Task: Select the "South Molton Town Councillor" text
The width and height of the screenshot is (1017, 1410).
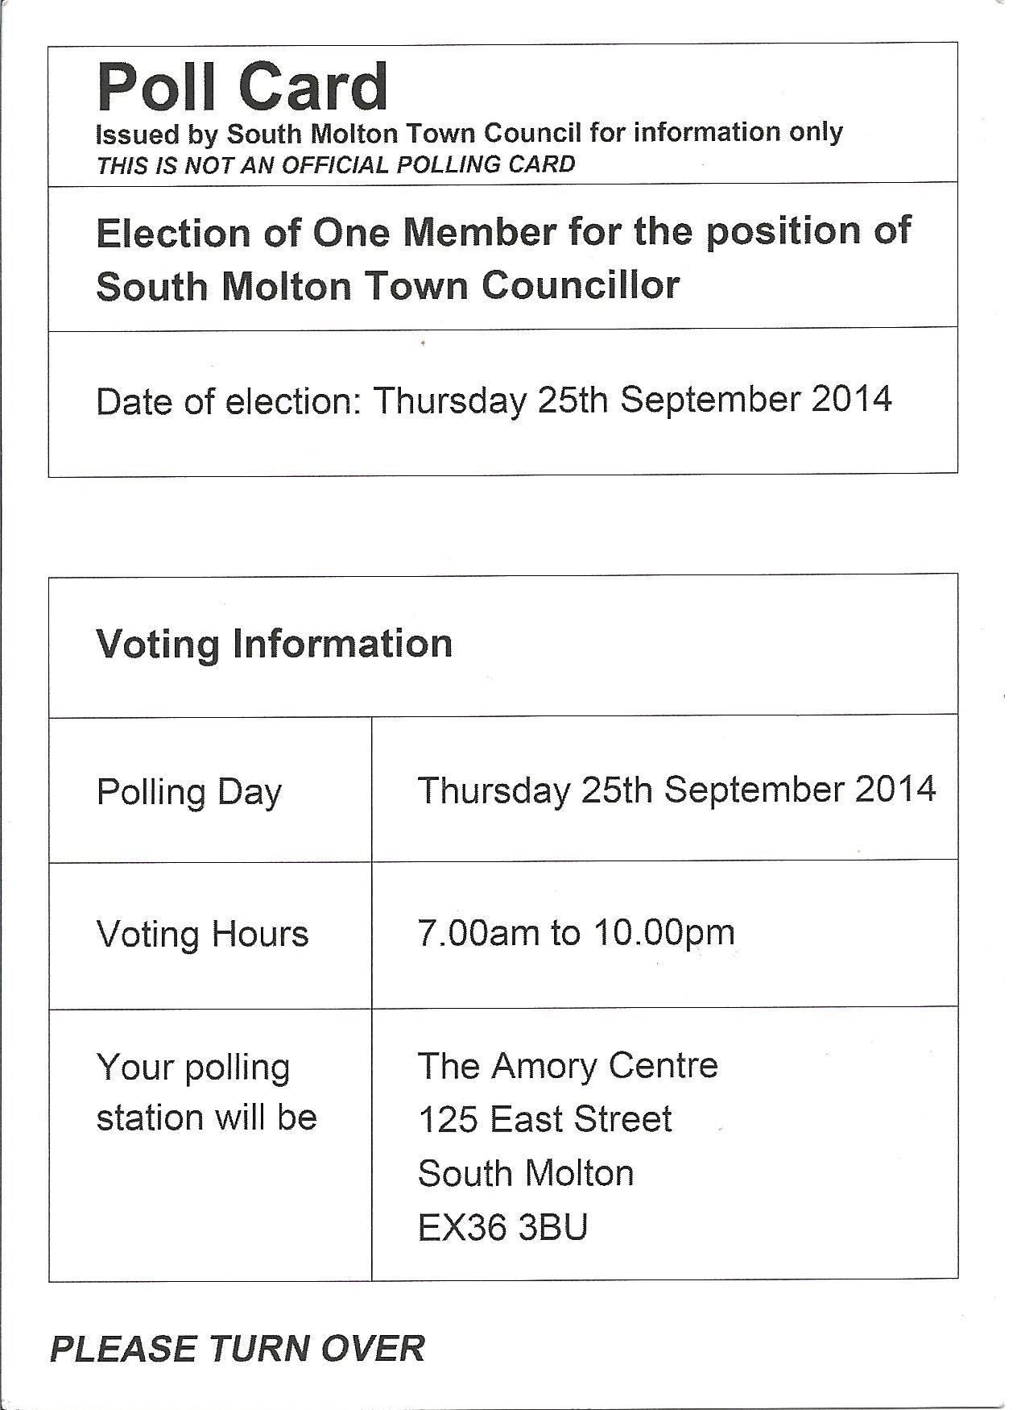Action: [x=387, y=286]
